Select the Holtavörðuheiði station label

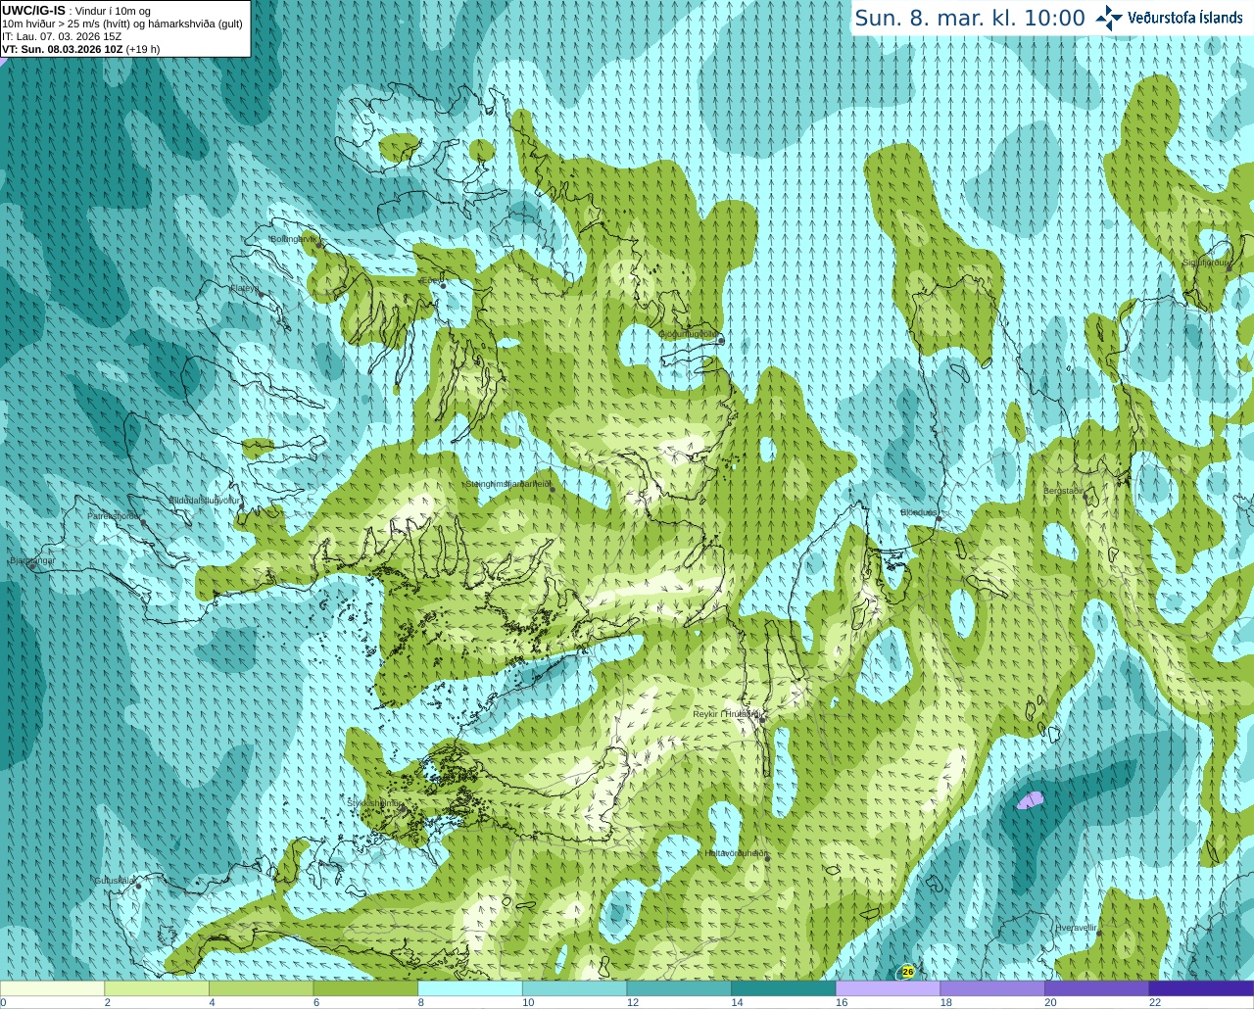(x=736, y=853)
